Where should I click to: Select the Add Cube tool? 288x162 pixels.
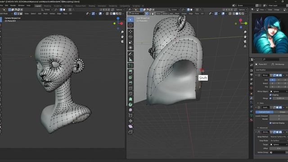[130, 66]
